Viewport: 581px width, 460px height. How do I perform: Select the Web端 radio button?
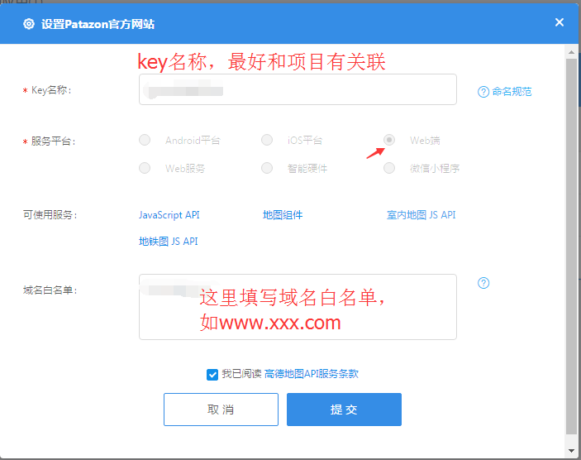coord(389,140)
